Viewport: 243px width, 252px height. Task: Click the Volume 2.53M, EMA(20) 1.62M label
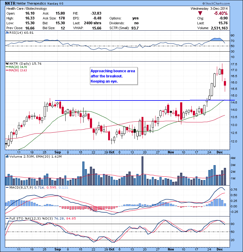(x=36, y=156)
